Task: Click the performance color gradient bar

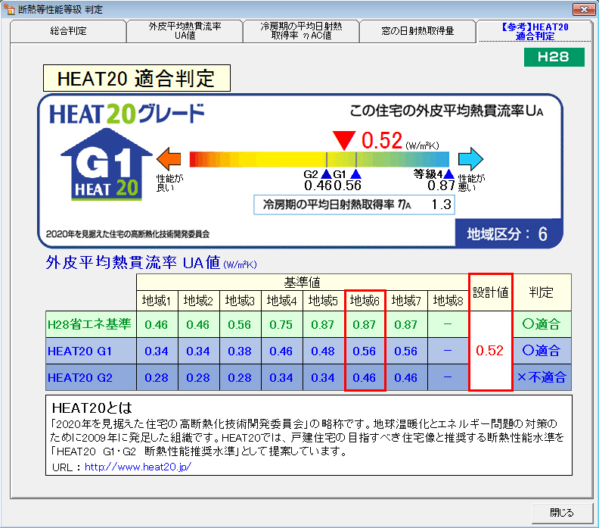Action: coord(319,159)
